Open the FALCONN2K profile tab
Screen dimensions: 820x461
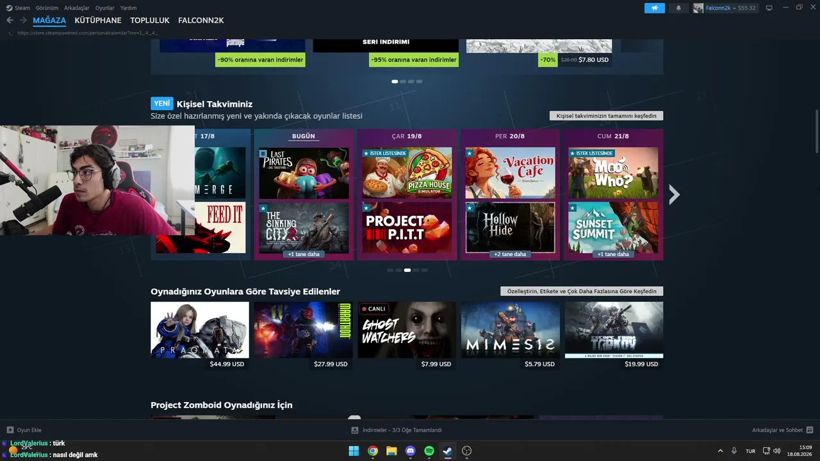coord(201,20)
